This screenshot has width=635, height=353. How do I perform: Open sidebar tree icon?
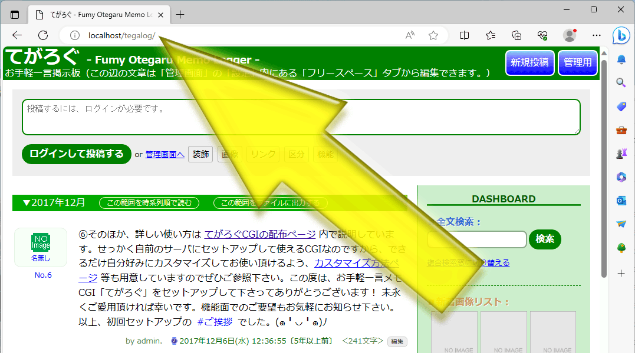[x=621, y=248]
